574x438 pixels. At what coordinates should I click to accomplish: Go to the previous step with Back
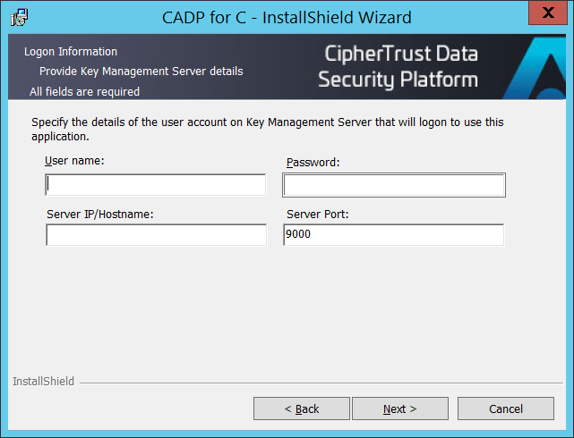tap(301, 409)
